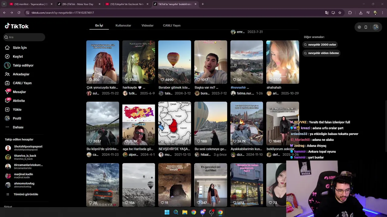Open video Başka var mı?
Image resolution: width=387 pixels, height=217 pixels.
click(x=210, y=62)
